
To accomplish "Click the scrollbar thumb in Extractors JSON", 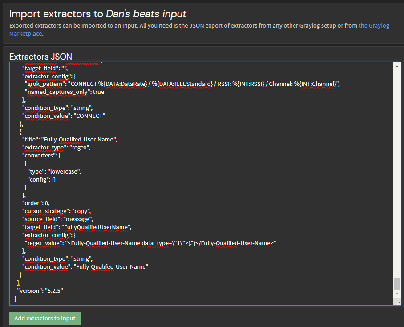I will 397,283.
